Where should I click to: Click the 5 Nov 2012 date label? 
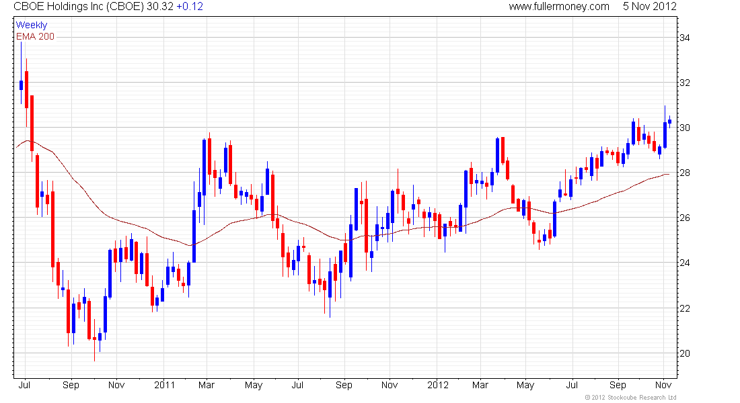click(649, 7)
